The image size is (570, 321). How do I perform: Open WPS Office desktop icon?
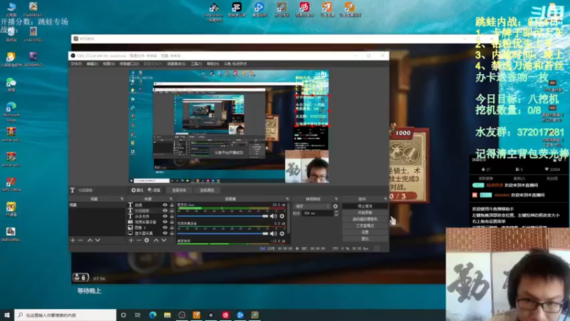tap(11, 184)
